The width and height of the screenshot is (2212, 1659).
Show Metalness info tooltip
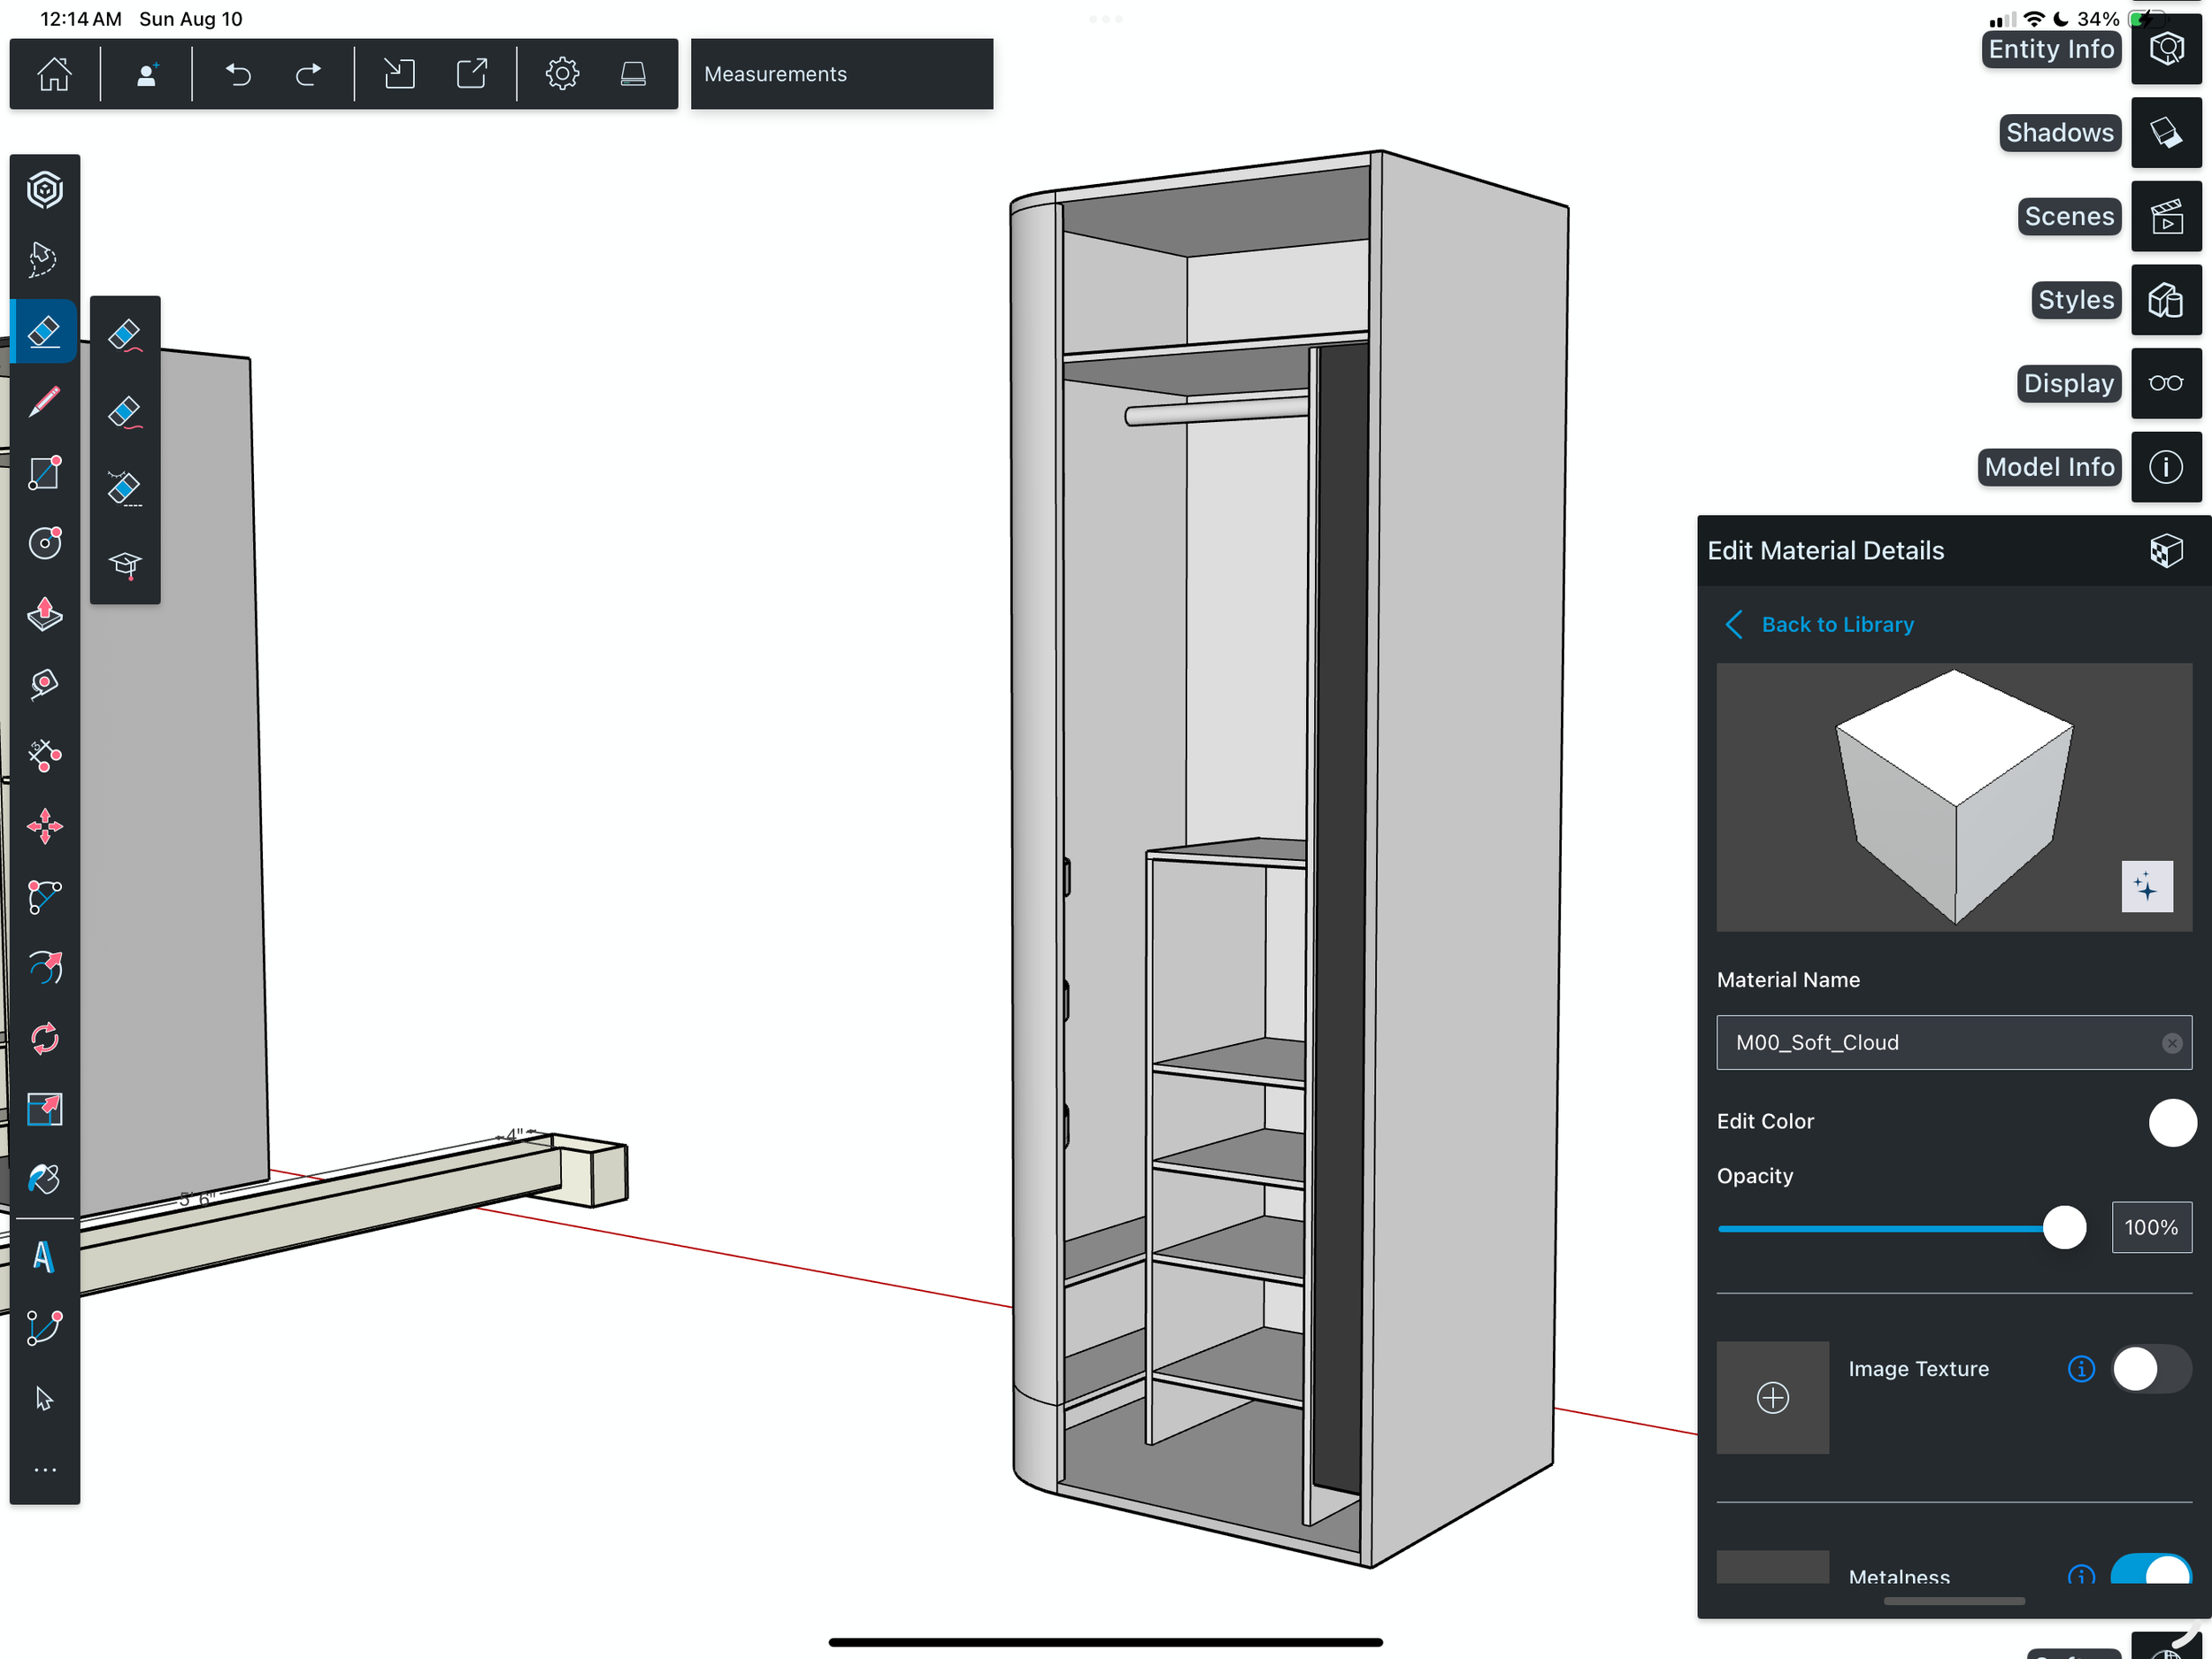click(2081, 1574)
